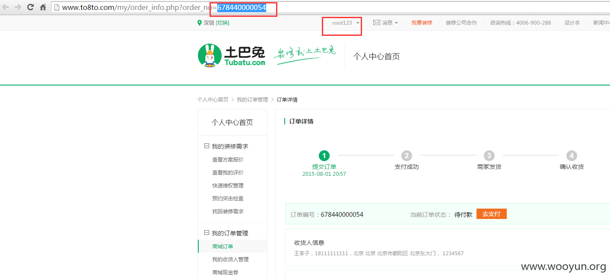Open 快速维权管理 sidebar item

228,186
